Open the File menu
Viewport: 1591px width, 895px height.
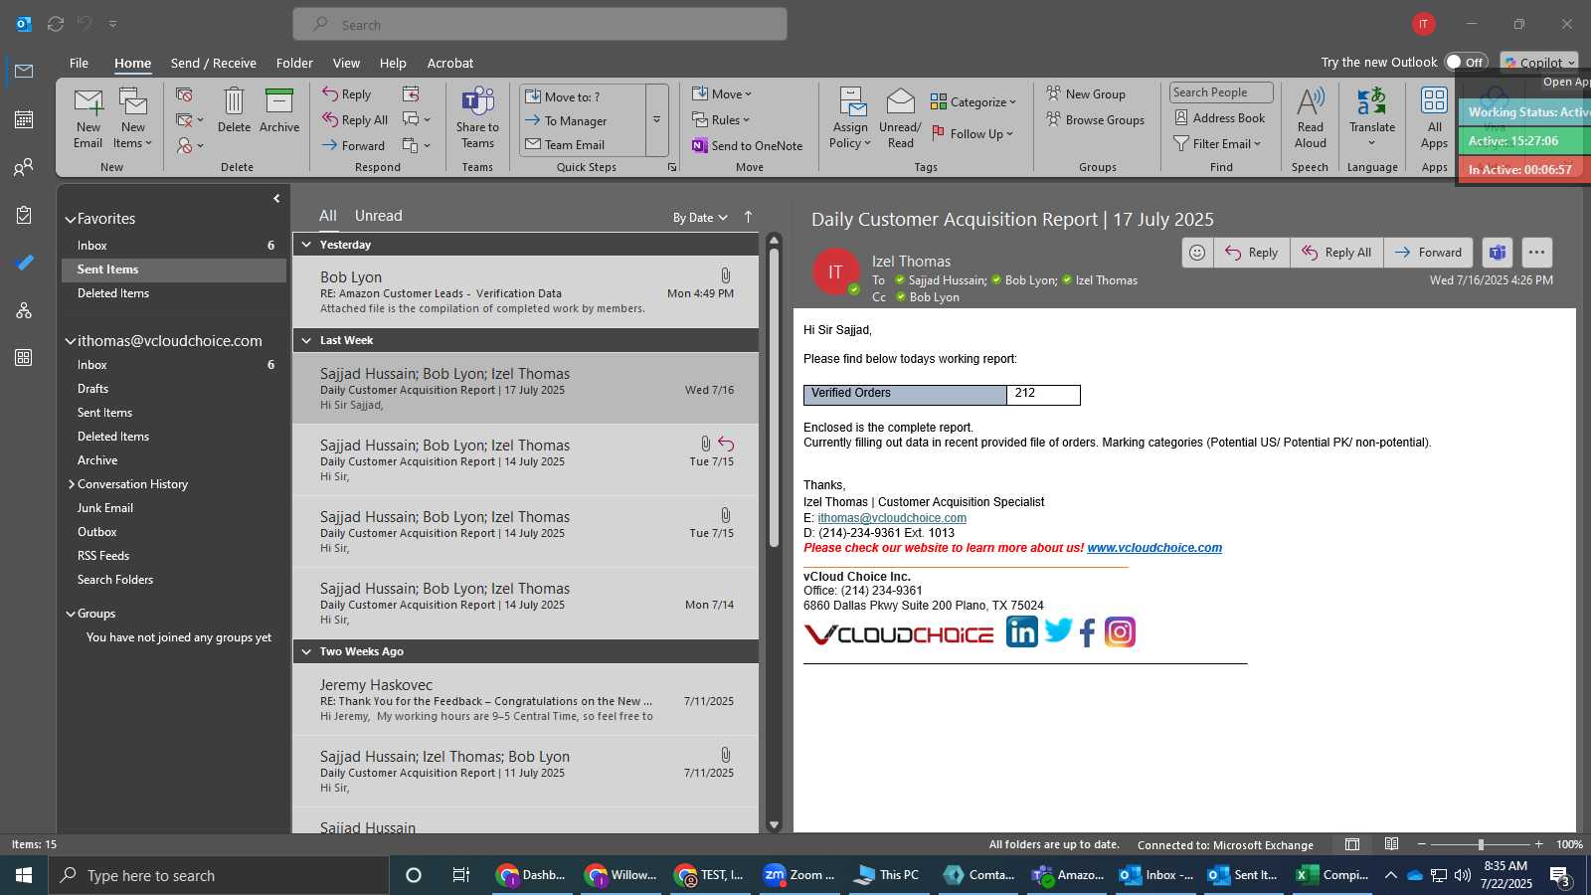pos(79,63)
